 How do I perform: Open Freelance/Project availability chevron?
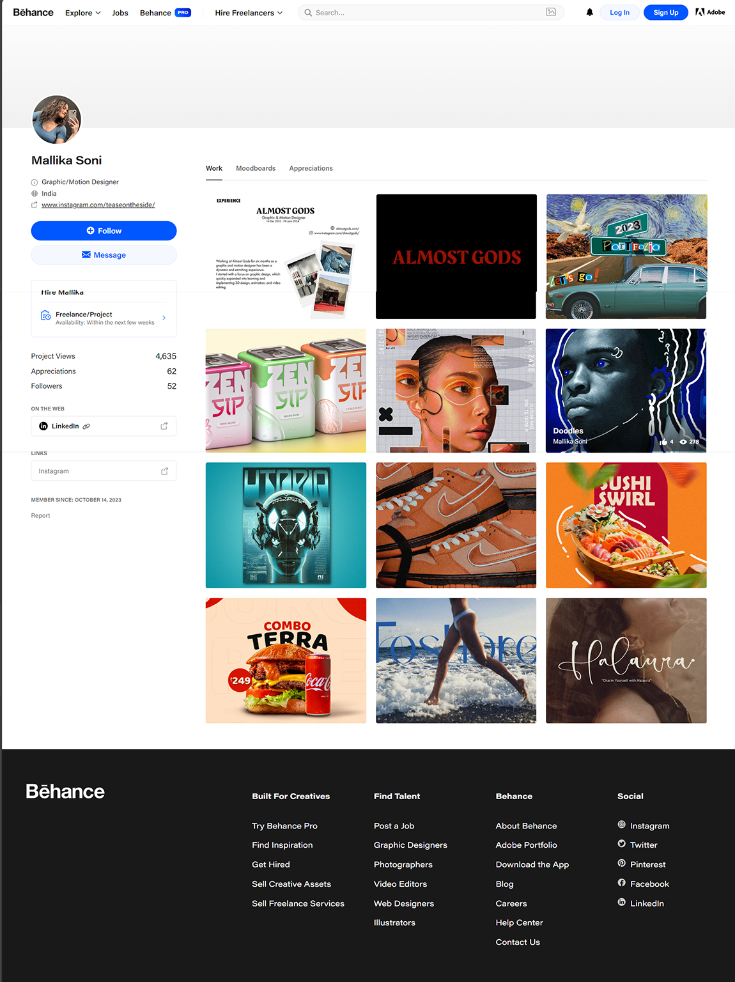(164, 318)
